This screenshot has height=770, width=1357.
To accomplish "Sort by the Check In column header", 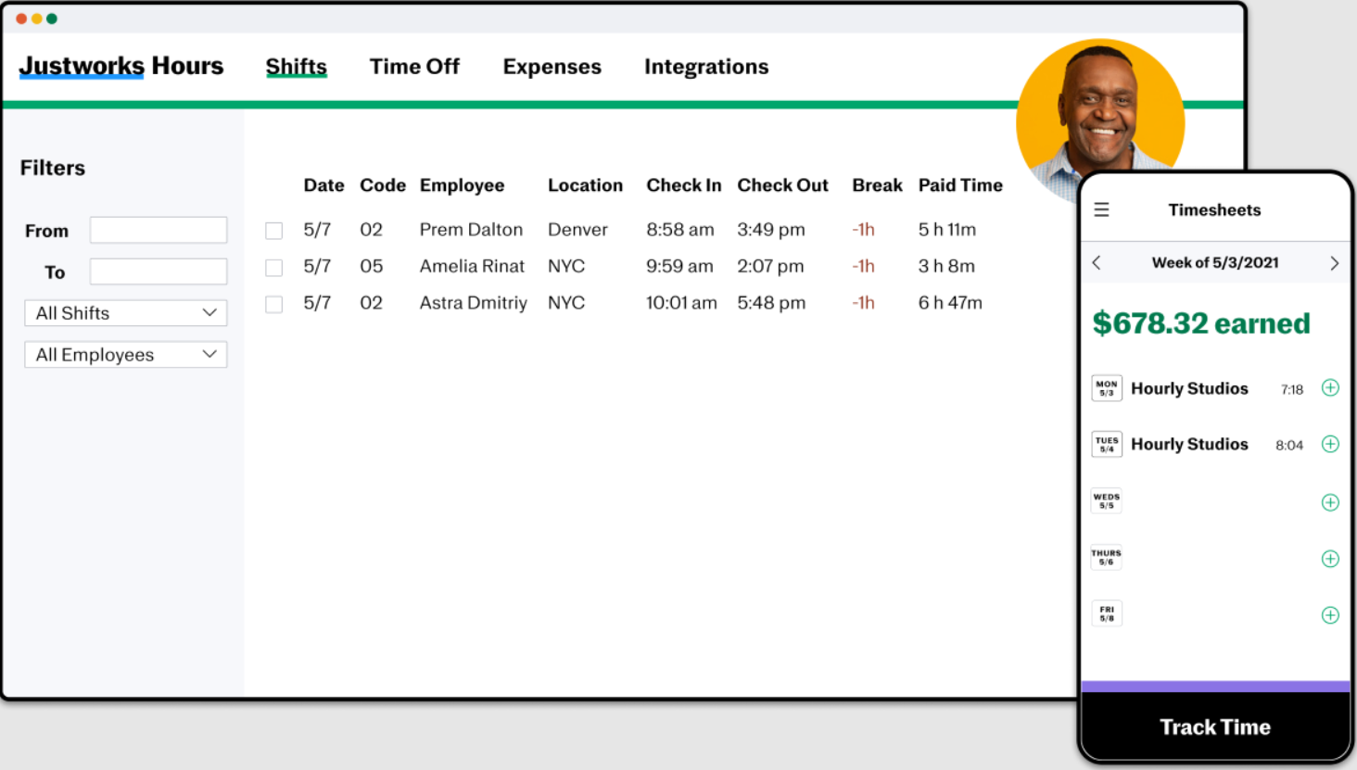I will point(684,185).
